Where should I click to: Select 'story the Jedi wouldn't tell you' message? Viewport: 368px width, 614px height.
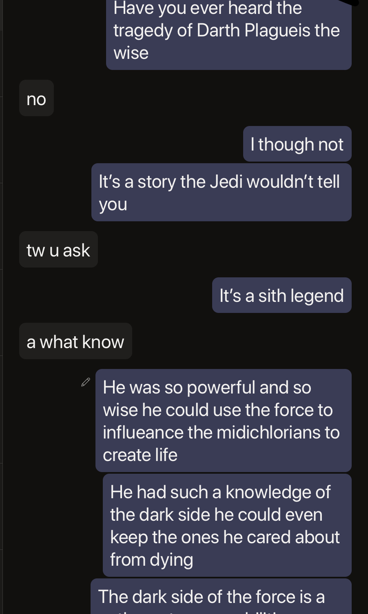coord(222,192)
